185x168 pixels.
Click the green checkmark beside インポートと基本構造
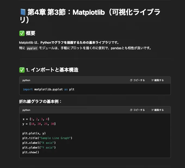pyautogui.click(x=22, y=70)
